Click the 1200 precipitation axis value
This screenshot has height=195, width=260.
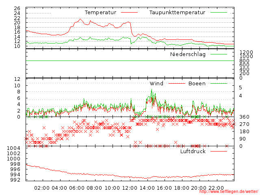click(246, 52)
